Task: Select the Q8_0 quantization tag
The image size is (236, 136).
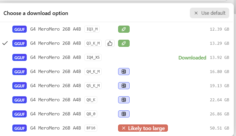Action: [x=91, y=114]
